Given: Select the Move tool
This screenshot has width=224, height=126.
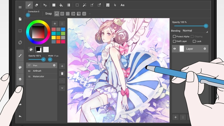Looking at the screenshot, I should click(x=45, y=5).
